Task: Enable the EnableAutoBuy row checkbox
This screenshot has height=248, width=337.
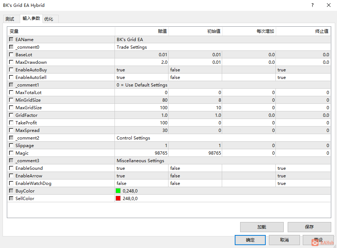Action: pos(11,70)
